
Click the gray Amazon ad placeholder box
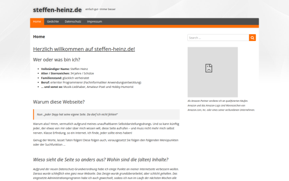[x=213, y=72]
